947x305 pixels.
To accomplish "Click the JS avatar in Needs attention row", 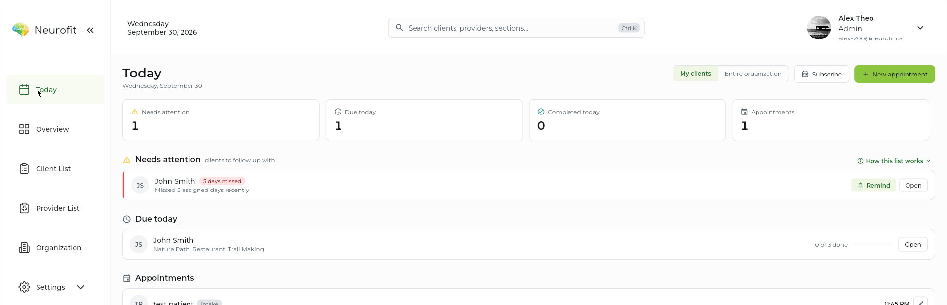I will click(x=140, y=185).
